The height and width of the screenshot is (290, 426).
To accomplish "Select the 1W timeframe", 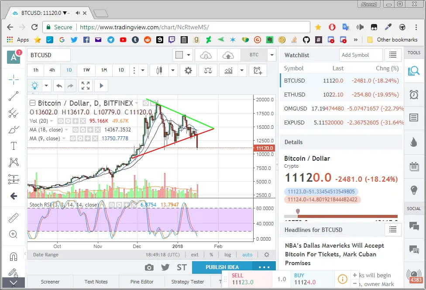I will [86, 70].
